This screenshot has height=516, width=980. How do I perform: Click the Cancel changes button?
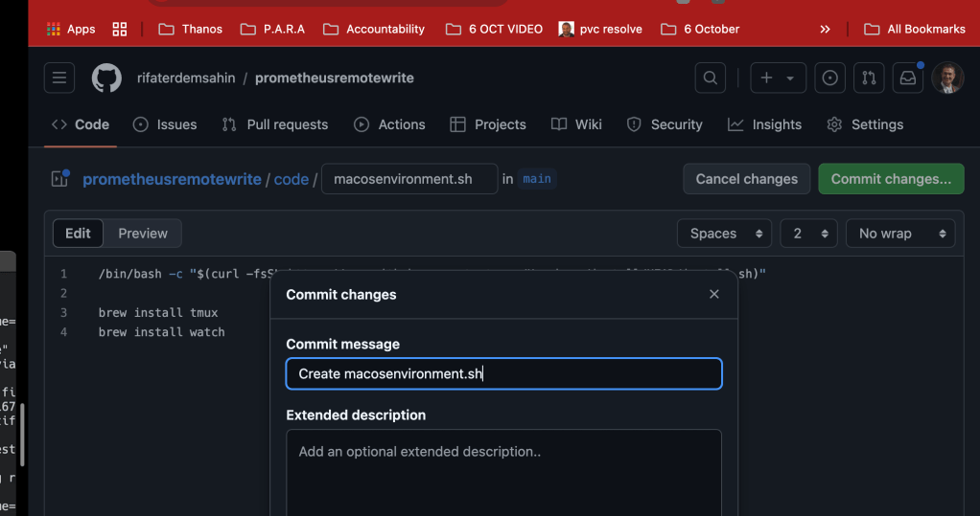[746, 179]
